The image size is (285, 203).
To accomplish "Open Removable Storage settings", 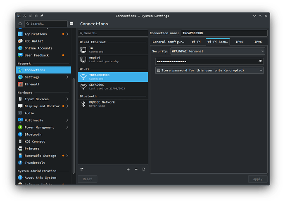I will pos(43,156).
